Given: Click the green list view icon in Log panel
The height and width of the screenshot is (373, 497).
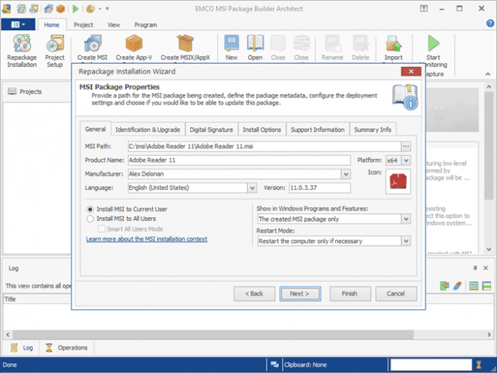Looking at the screenshot, I should click(474, 286).
